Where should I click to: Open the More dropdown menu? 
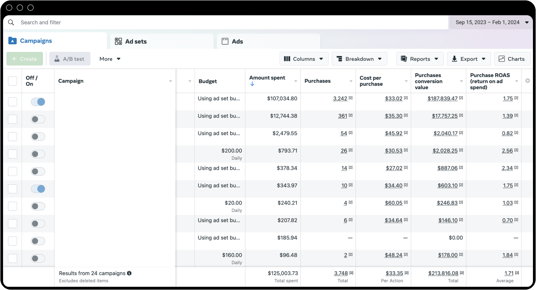[x=110, y=59]
